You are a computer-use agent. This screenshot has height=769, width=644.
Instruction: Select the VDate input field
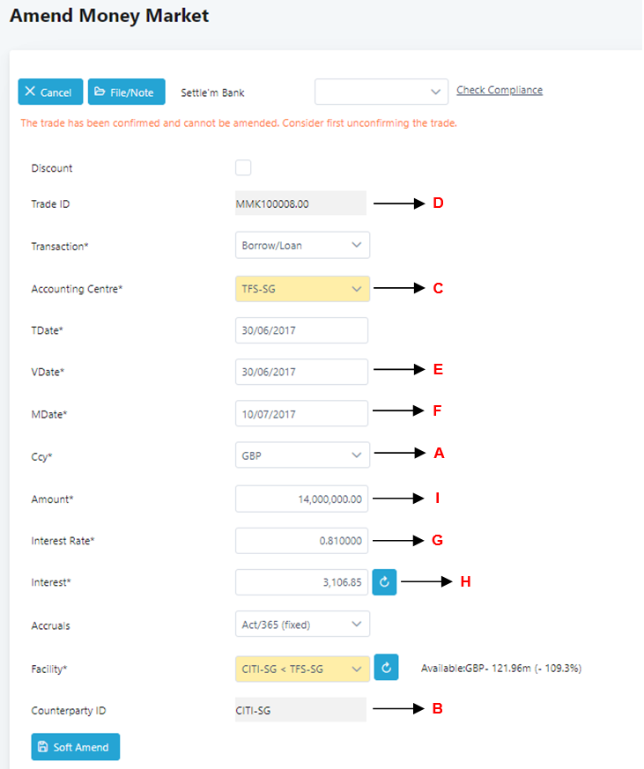coord(301,372)
